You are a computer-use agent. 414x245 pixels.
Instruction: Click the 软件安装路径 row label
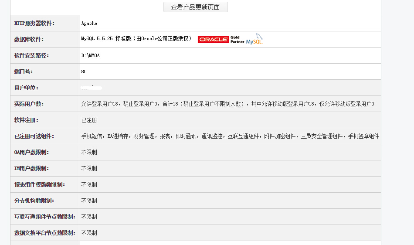[x=31, y=55]
